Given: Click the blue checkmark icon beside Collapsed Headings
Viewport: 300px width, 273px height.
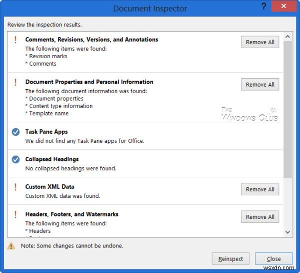Looking at the screenshot, I should [x=15, y=159].
